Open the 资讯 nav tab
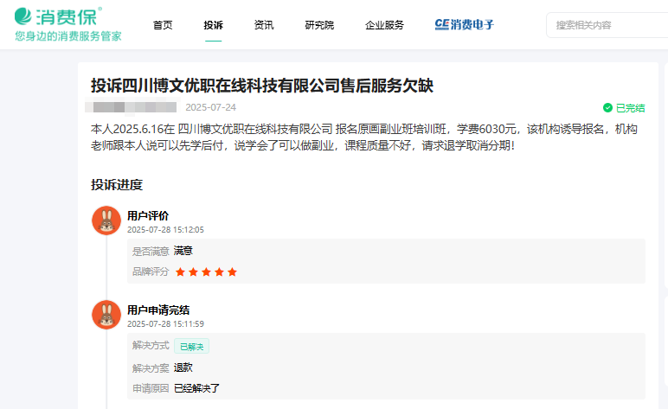The height and width of the screenshot is (409, 668). [x=264, y=25]
